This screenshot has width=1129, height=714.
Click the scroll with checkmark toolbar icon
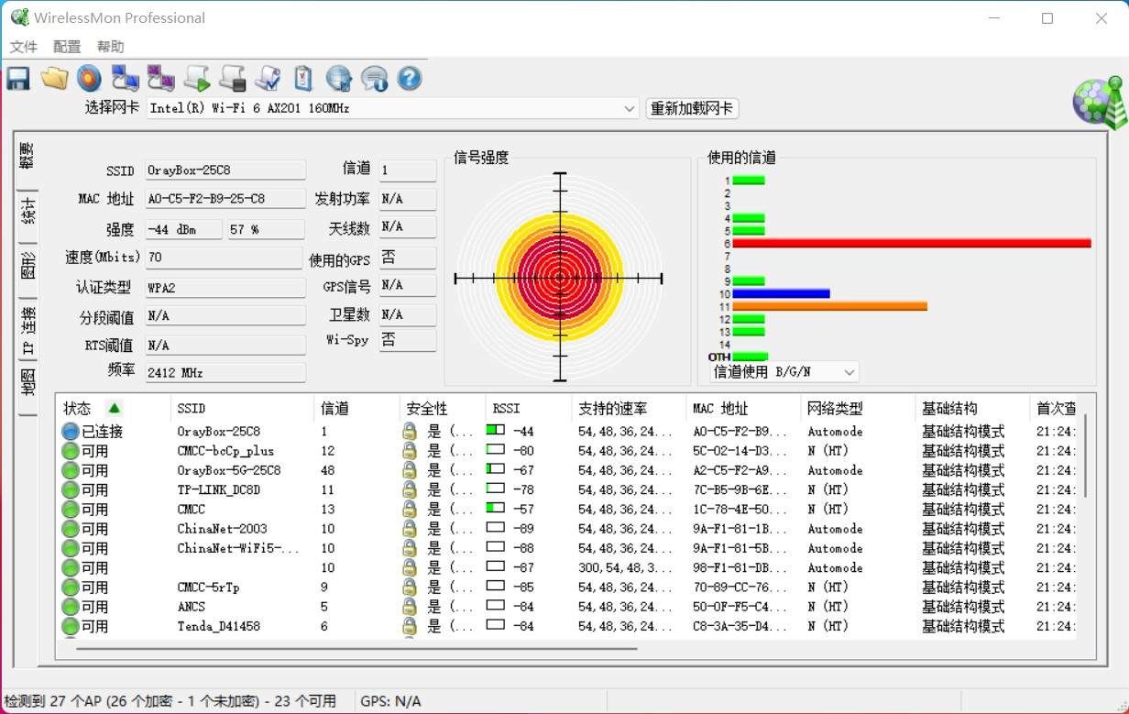point(268,78)
